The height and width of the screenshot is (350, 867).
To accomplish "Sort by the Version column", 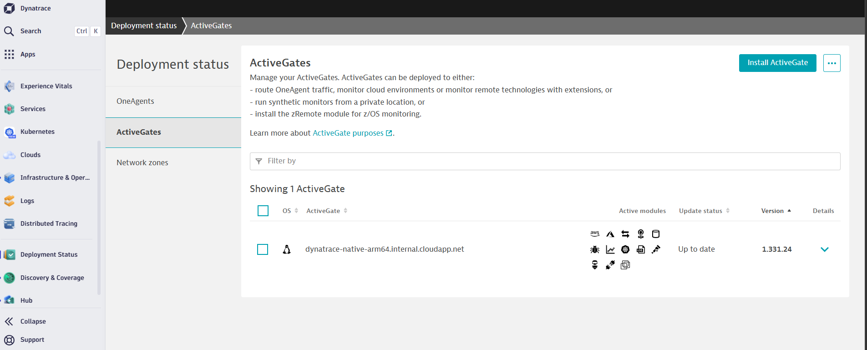I will [776, 211].
